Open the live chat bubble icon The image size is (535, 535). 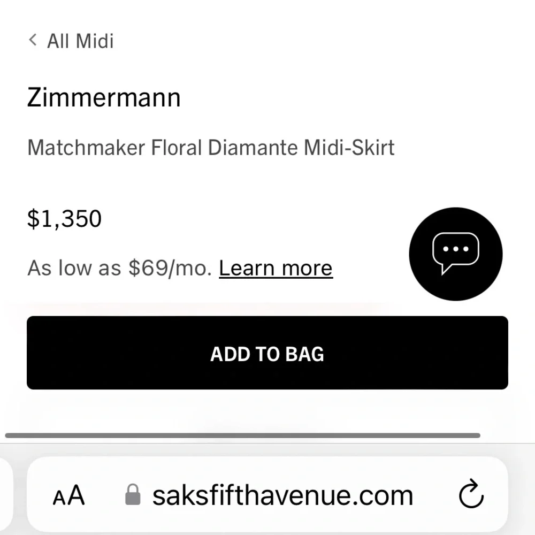[x=455, y=254]
